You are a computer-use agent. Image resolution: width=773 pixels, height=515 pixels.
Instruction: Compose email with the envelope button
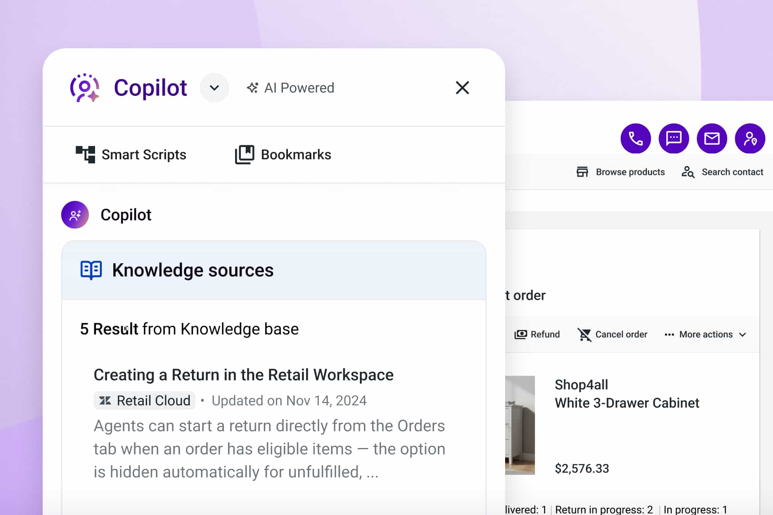coord(712,139)
